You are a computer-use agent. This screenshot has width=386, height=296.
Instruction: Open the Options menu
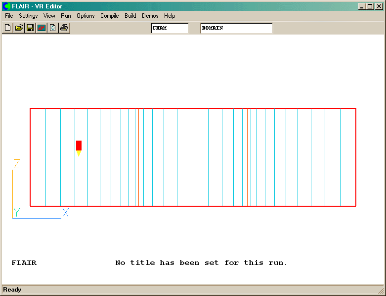coord(86,16)
